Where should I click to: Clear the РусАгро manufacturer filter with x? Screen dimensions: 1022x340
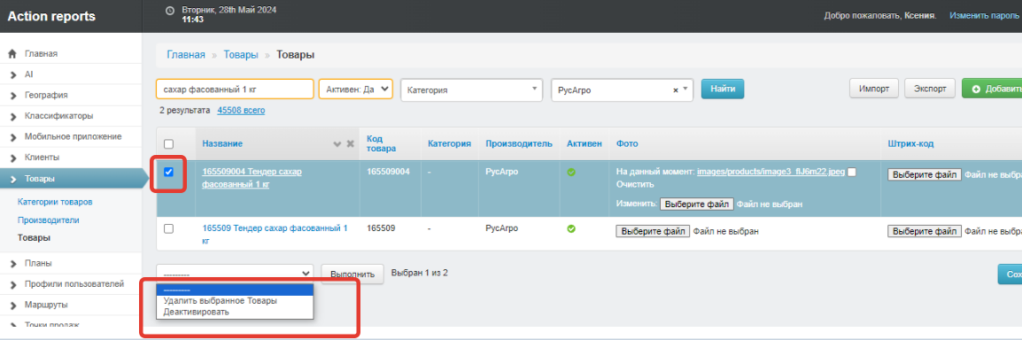pos(675,90)
